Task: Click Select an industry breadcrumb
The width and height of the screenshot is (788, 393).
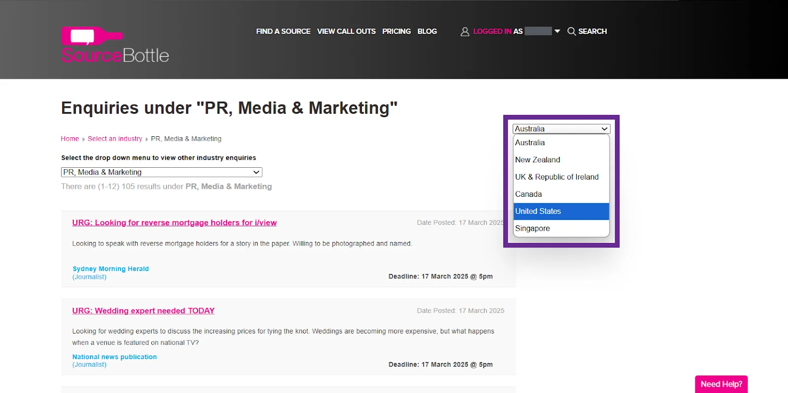Action: tap(115, 139)
